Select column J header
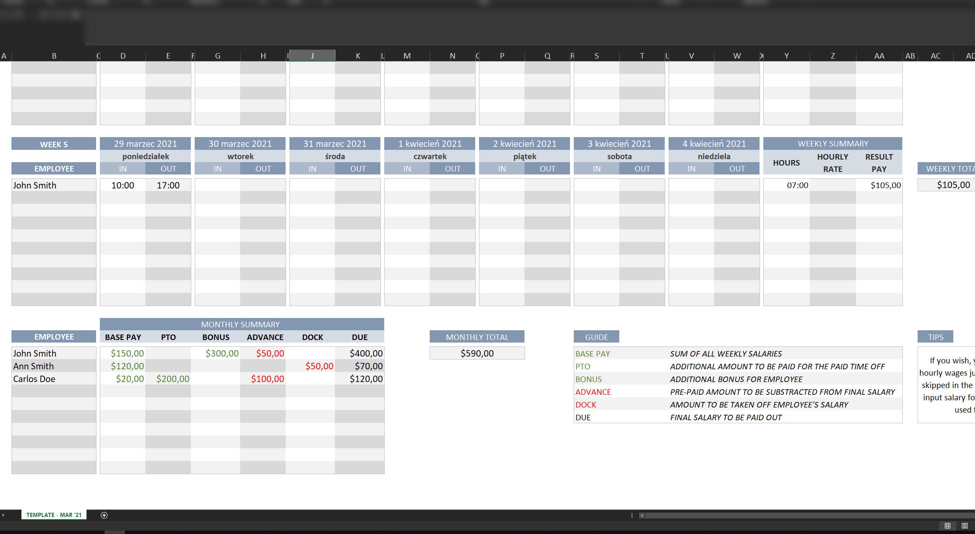 click(x=312, y=55)
